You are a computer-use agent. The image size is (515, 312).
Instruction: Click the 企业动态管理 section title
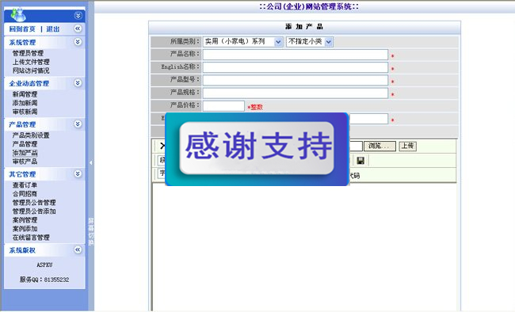coord(29,83)
